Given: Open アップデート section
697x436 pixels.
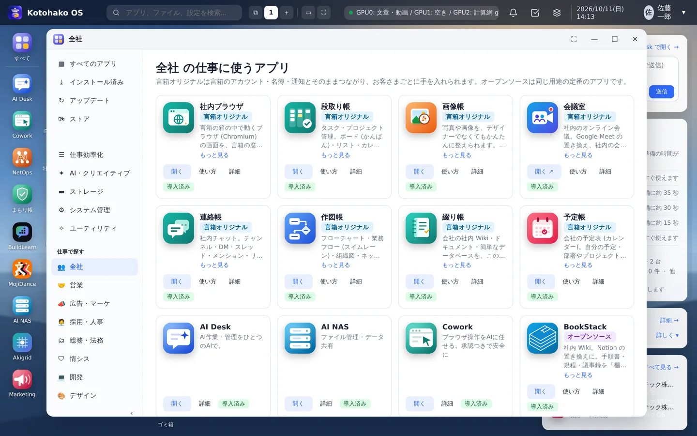Looking at the screenshot, I should point(95,101).
